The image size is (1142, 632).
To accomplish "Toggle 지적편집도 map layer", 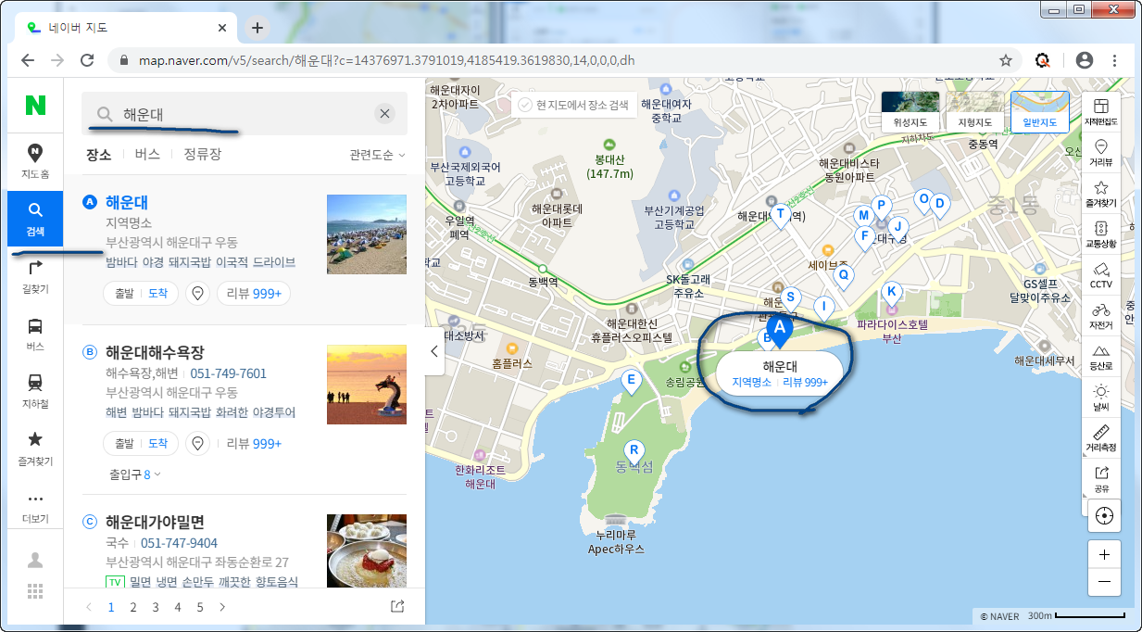I will [1101, 112].
